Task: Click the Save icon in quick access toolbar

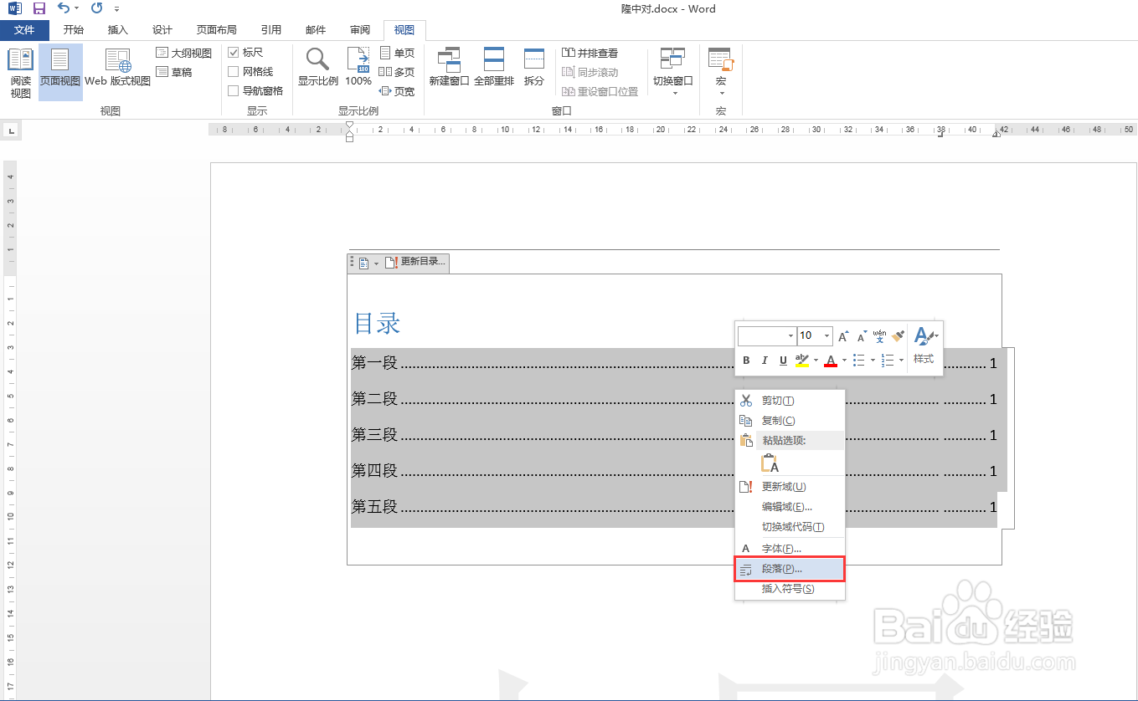Action: coord(39,8)
